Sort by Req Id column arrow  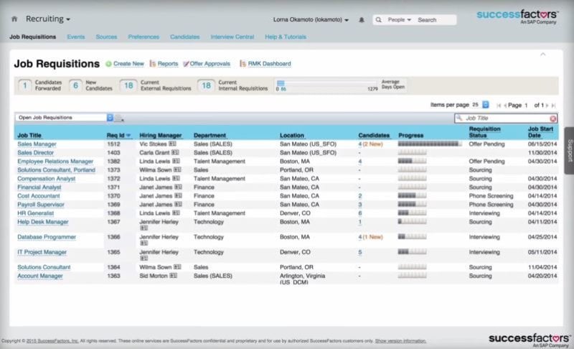[128, 136]
